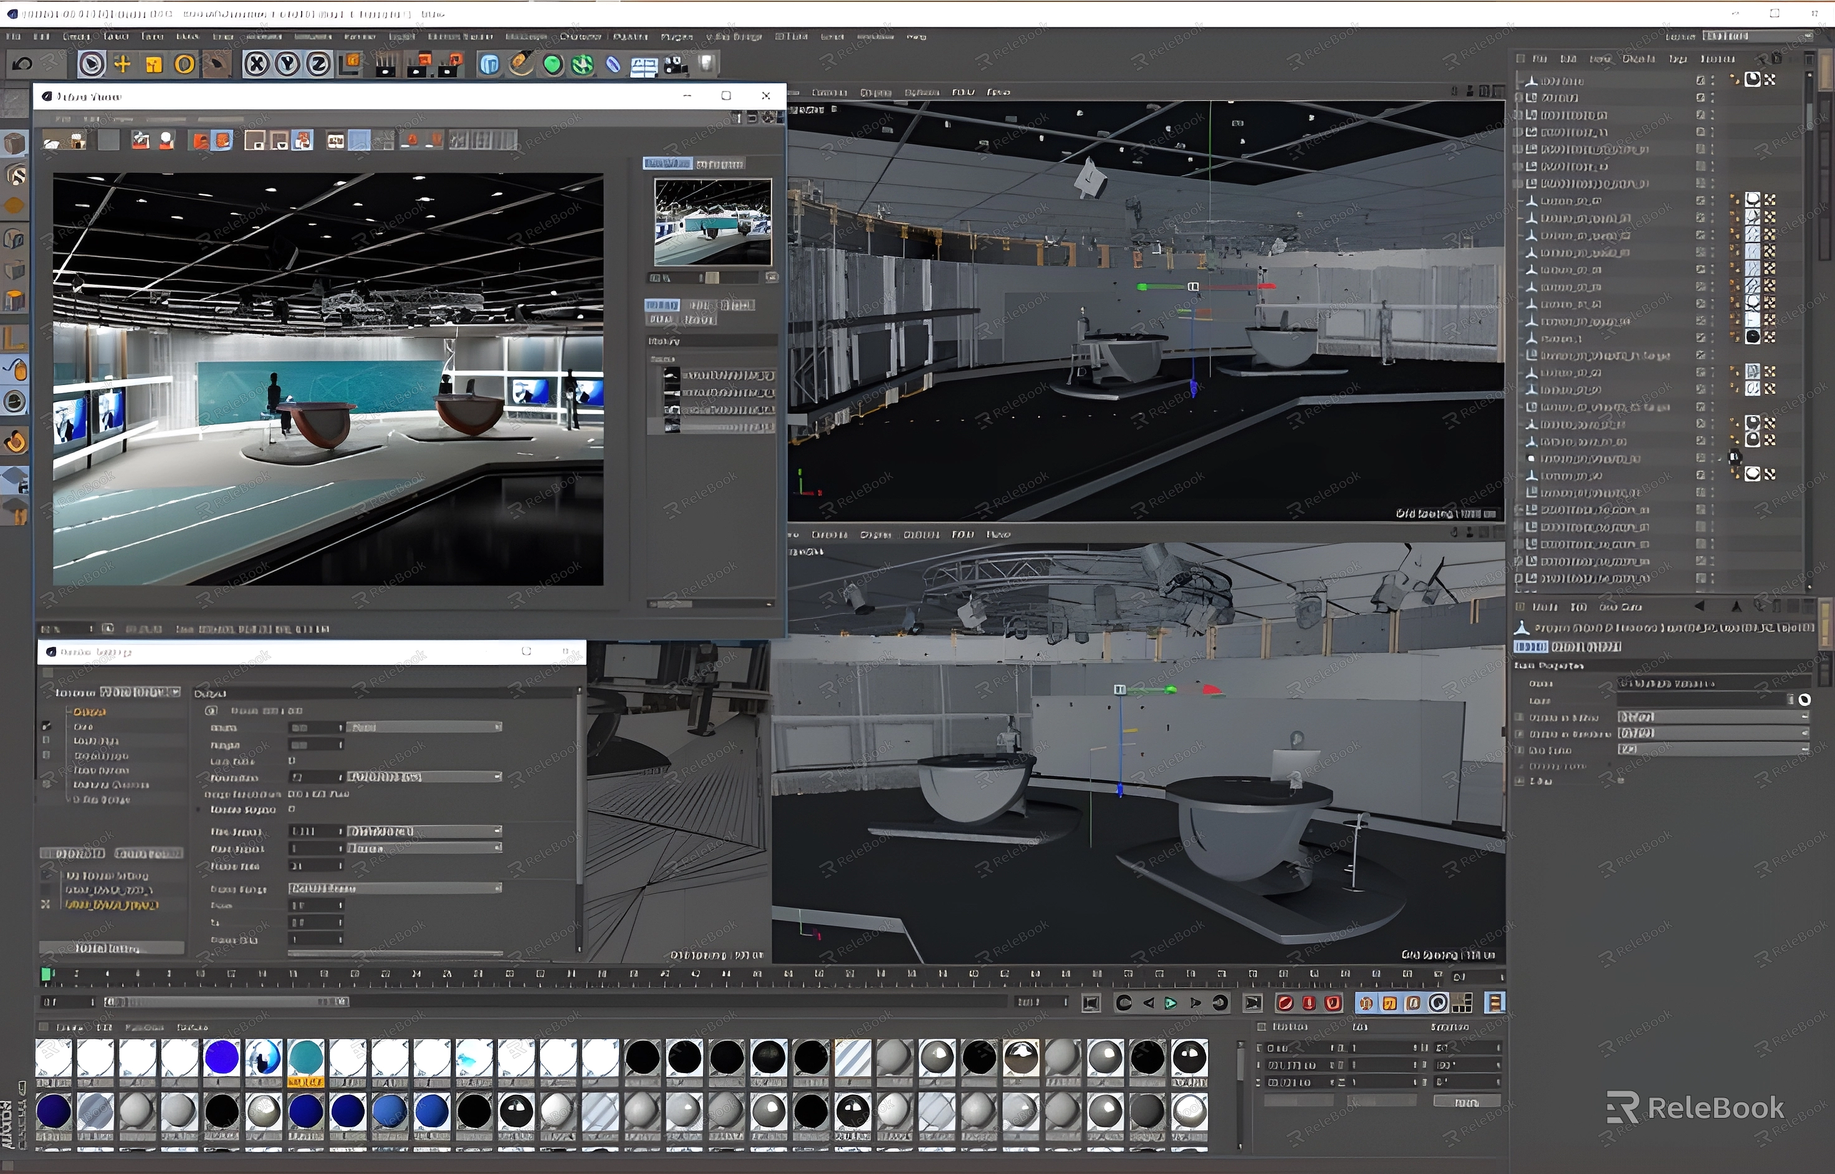Select the yellow Scale tool
This screenshot has height=1174, width=1835.
tap(153, 65)
